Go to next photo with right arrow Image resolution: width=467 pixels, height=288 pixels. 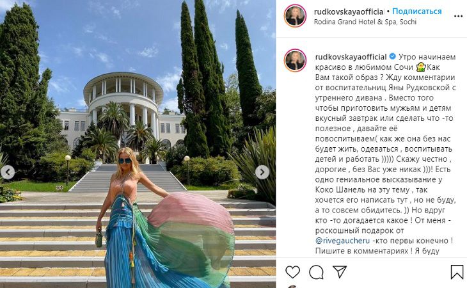point(262,172)
